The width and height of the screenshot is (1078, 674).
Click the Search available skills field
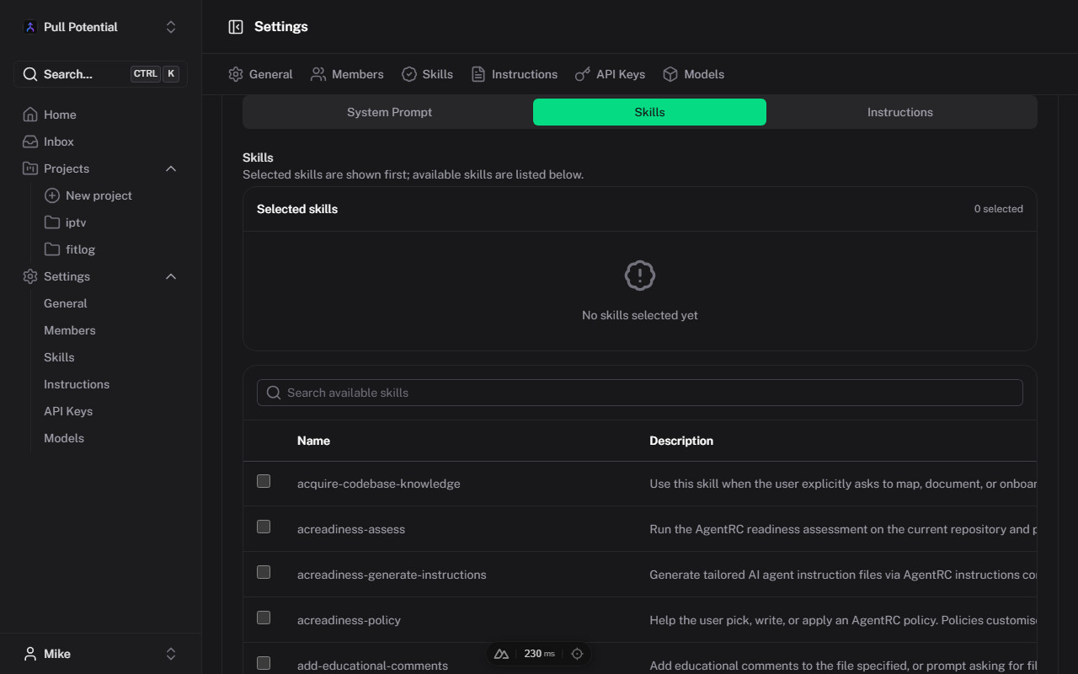[x=640, y=393]
